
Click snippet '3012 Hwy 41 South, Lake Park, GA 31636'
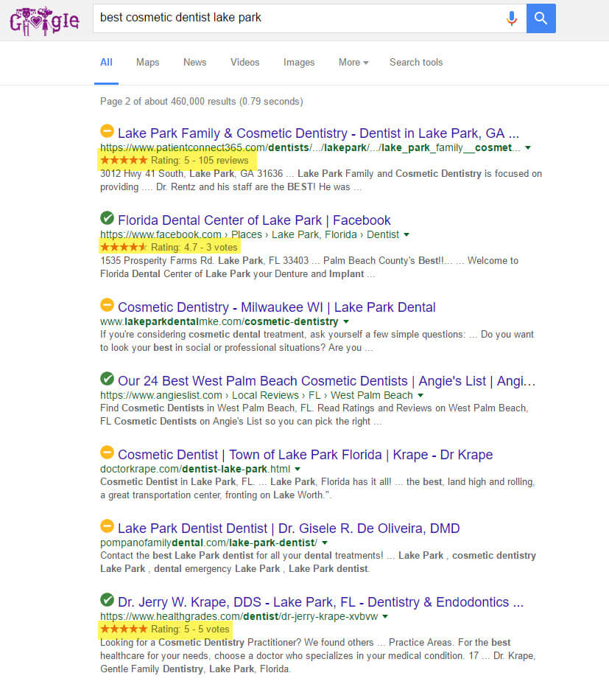point(191,173)
